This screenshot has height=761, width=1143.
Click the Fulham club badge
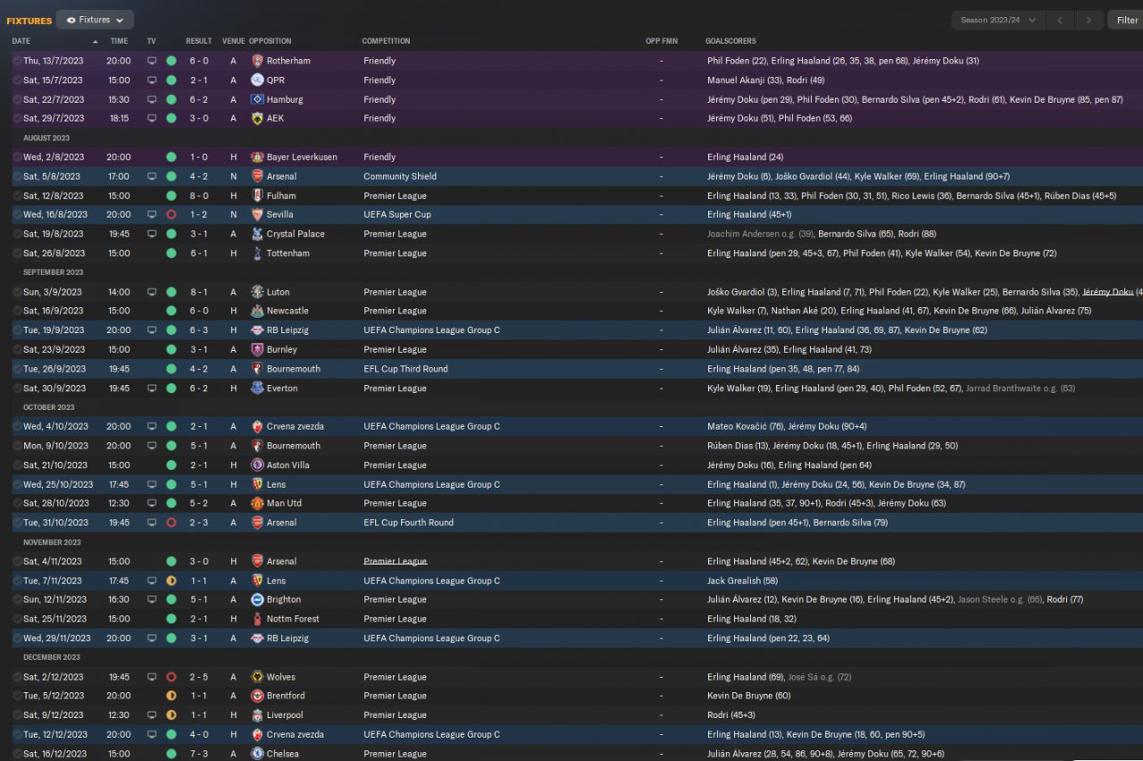(257, 196)
